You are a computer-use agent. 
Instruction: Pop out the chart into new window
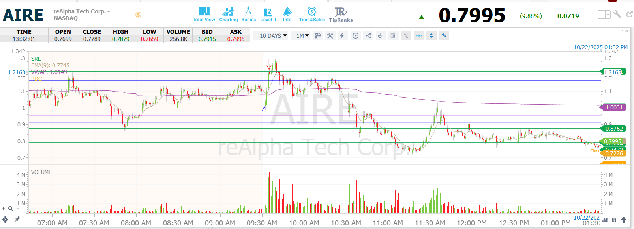tap(622, 31)
